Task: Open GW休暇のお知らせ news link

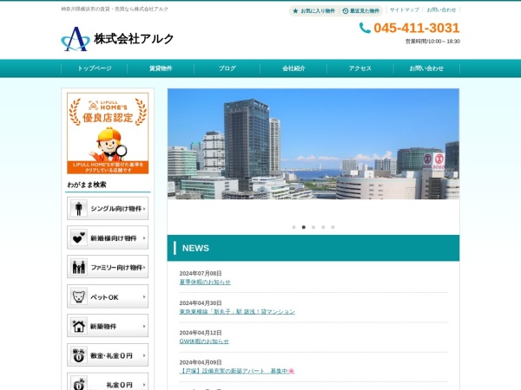Action: pyautogui.click(x=204, y=341)
